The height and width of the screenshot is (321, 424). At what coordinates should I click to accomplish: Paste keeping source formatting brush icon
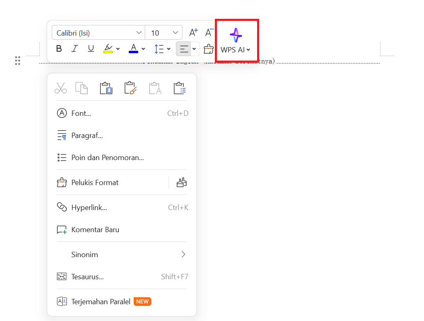(130, 88)
